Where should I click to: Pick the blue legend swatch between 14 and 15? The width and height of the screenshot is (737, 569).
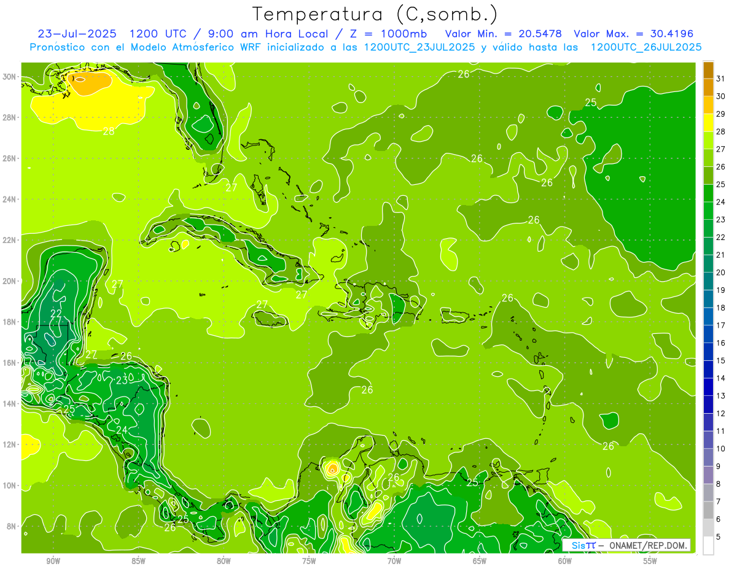pyautogui.click(x=708, y=370)
